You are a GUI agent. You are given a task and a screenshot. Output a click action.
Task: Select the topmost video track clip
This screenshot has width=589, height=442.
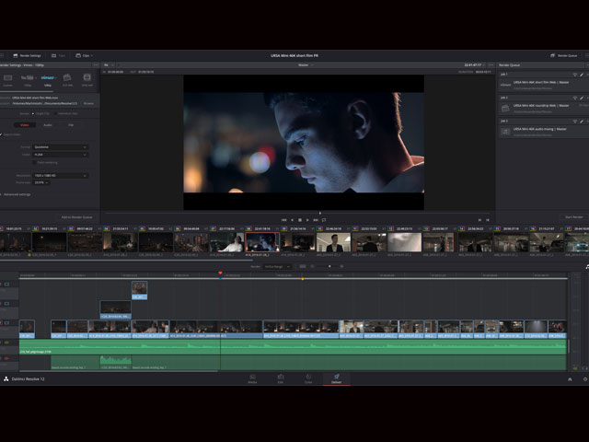tap(139, 290)
